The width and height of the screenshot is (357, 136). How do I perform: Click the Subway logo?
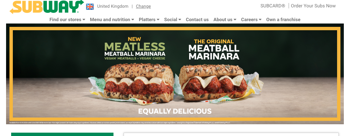[x=47, y=7]
